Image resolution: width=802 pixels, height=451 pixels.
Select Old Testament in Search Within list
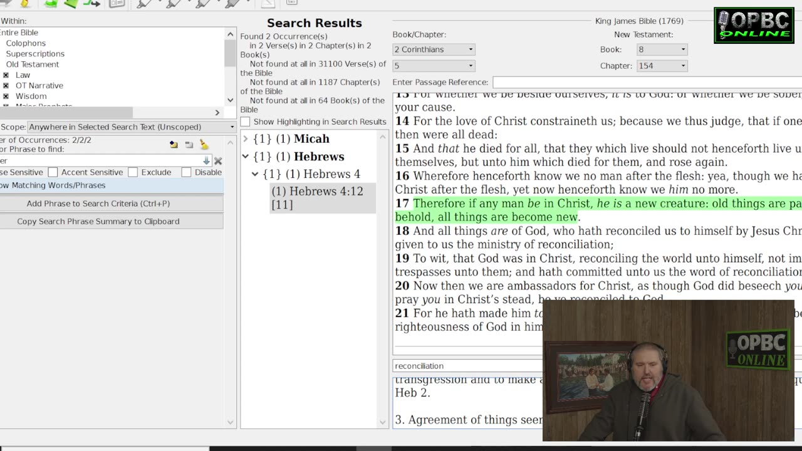[x=33, y=65]
